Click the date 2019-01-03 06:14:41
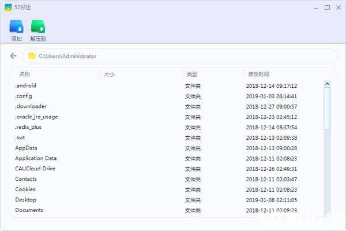Screen dimensions: 346x231 click(x=272, y=96)
